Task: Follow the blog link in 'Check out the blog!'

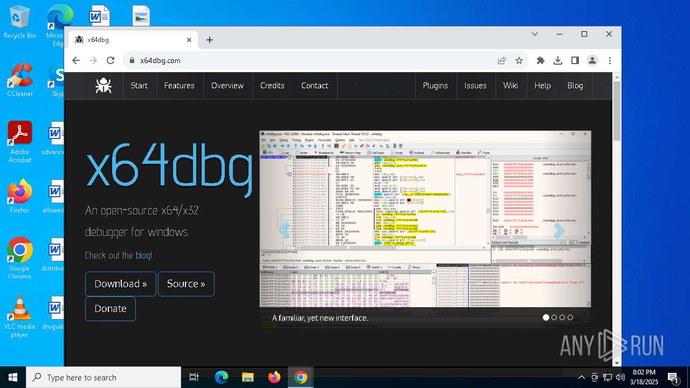Action: point(142,255)
